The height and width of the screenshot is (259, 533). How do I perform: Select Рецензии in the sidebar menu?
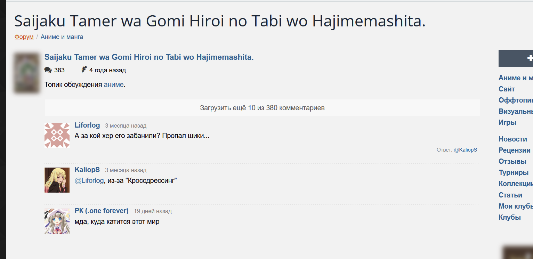(x=515, y=150)
